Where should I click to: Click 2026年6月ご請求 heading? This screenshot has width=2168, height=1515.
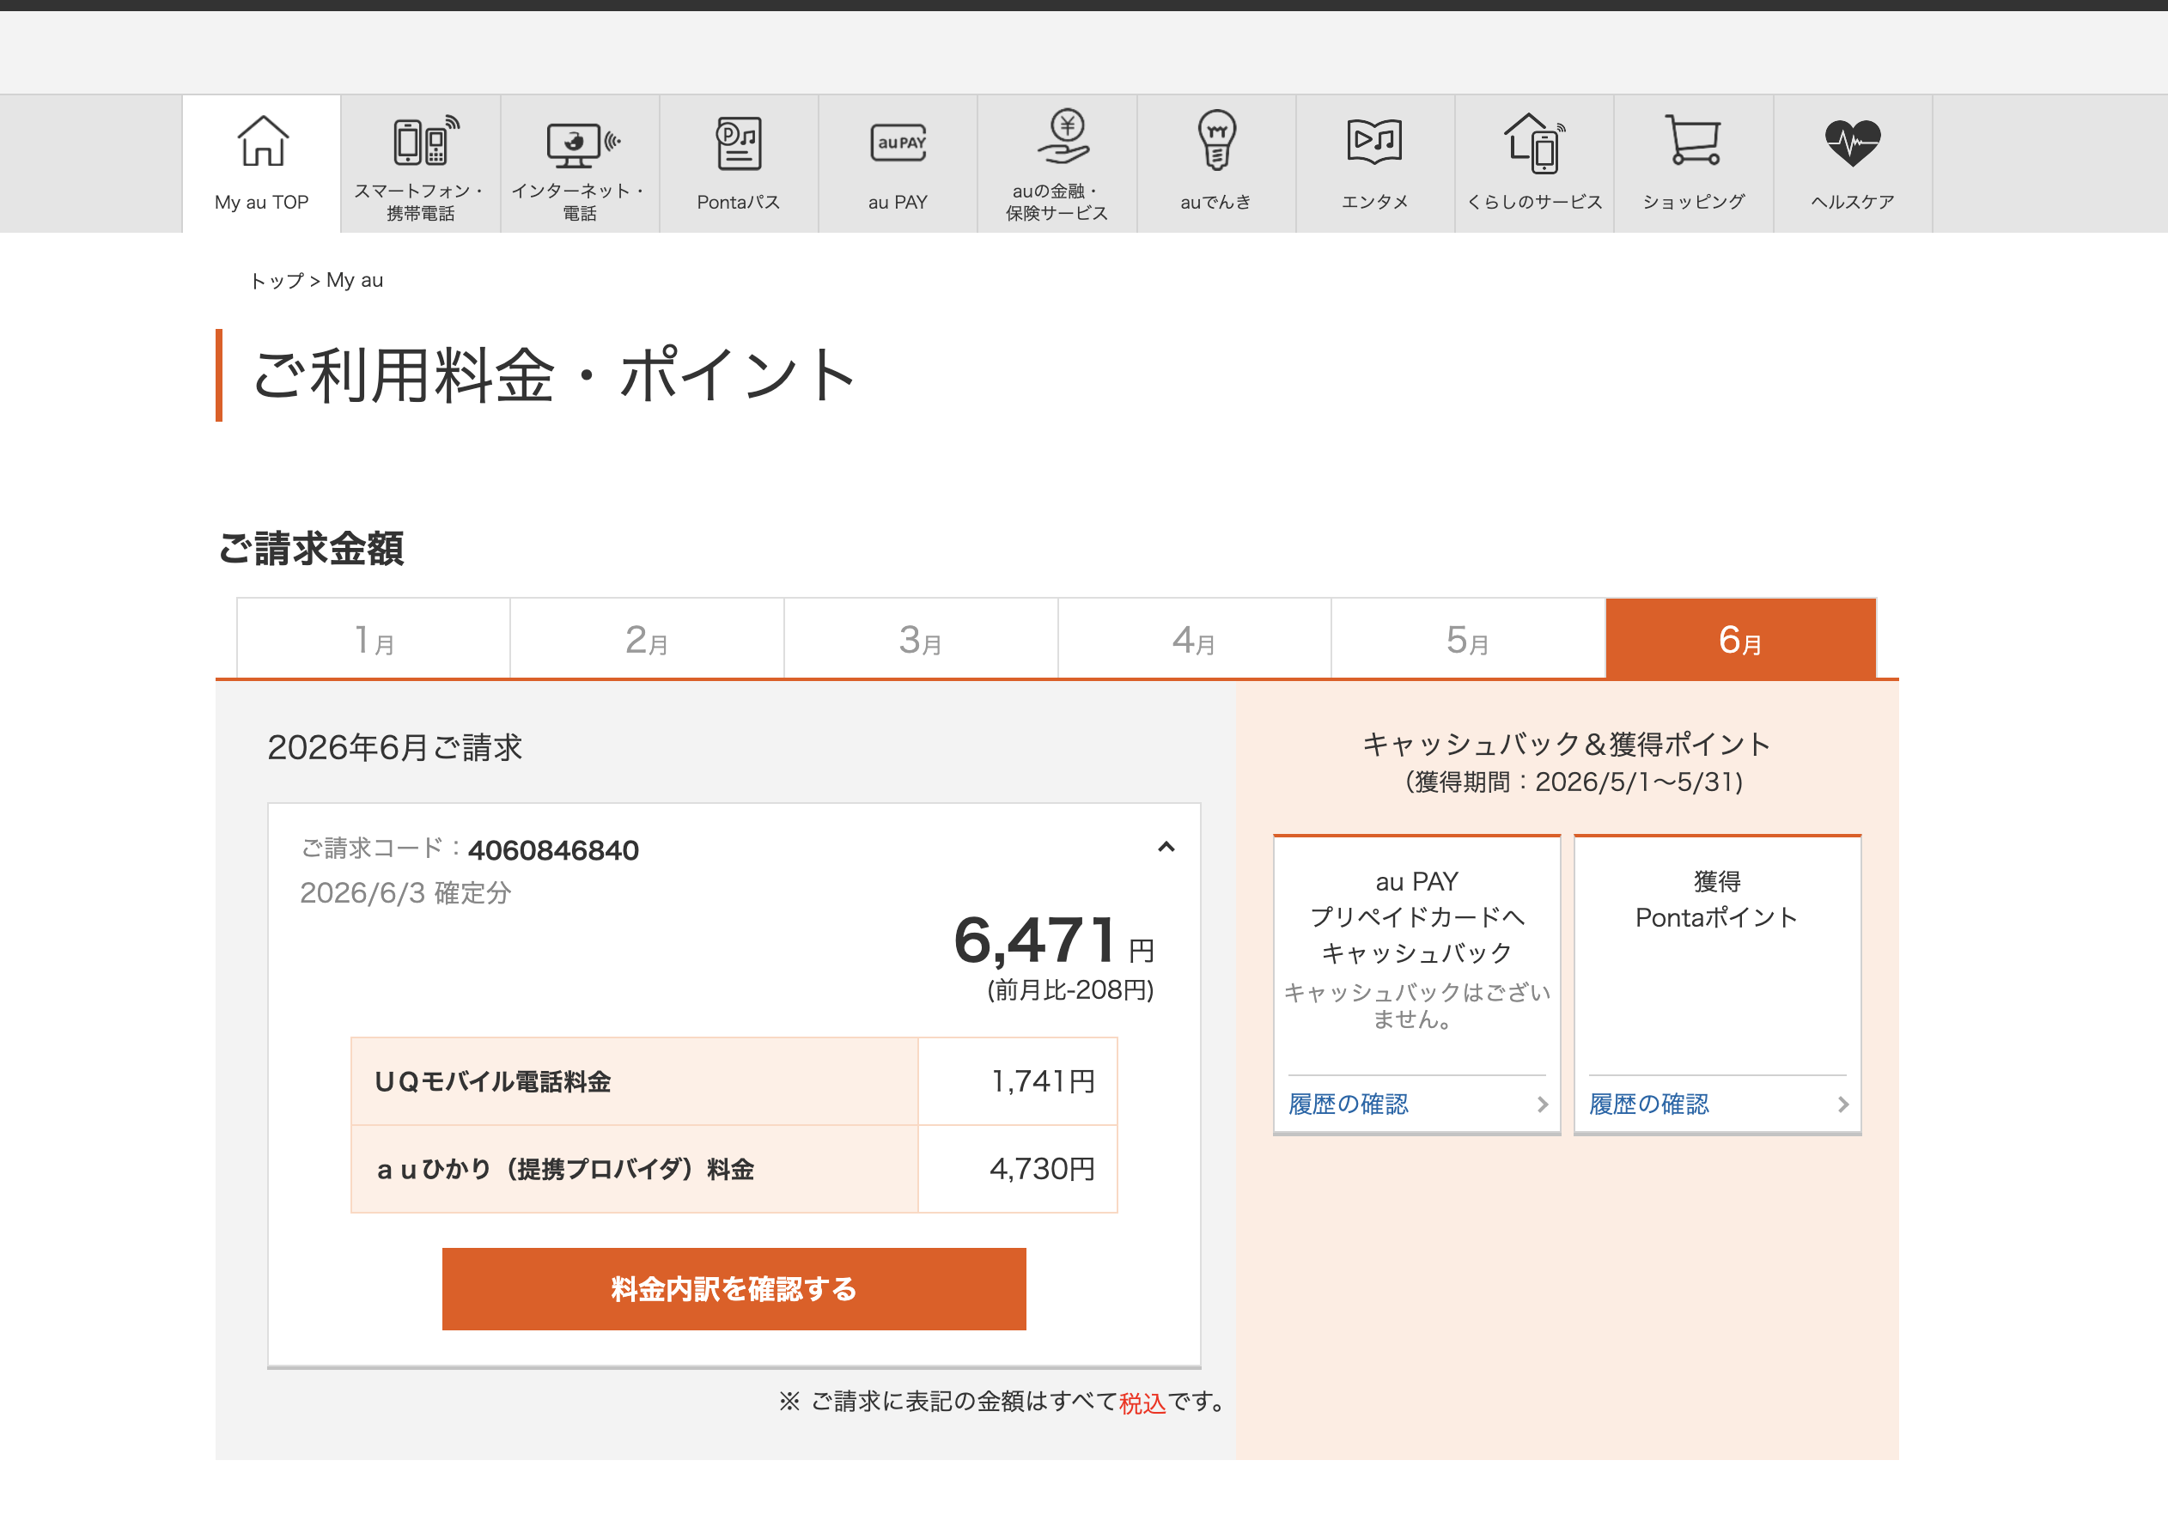(x=395, y=746)
